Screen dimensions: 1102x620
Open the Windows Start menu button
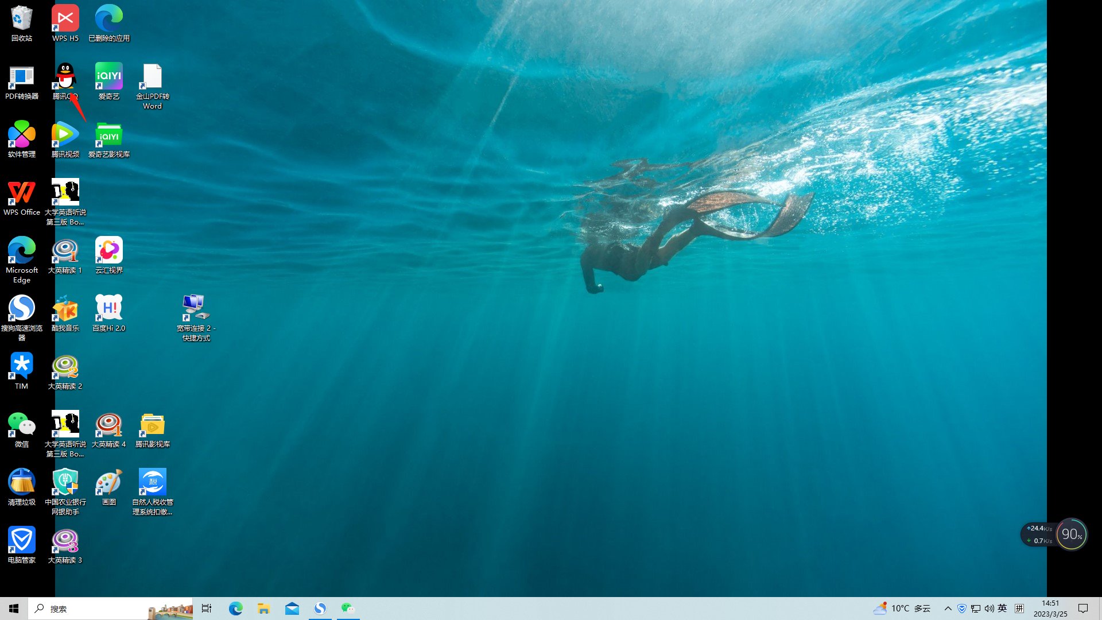pos(14,609)
